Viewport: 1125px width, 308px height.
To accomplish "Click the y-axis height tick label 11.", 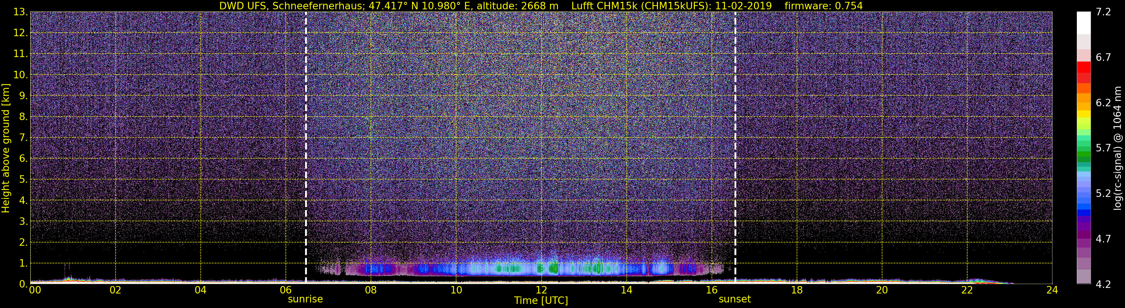I will click(21, 54).
